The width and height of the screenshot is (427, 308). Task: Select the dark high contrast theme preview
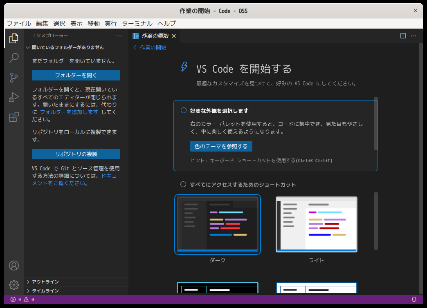(218, 288)
